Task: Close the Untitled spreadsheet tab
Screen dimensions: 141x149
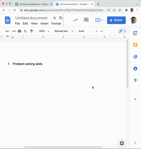Action: [51, 4]
